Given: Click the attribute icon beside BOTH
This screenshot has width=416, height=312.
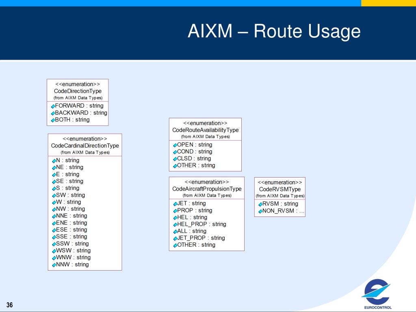Looking at the screenshot, I should 53,120.
